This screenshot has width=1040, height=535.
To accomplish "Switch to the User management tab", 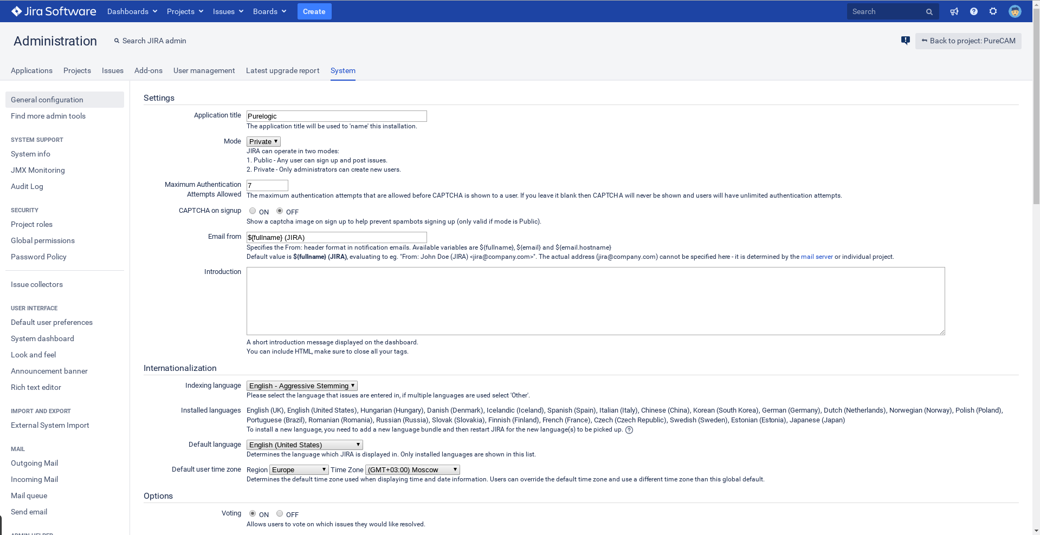I will pyautogui.click(x=204, y=70).
